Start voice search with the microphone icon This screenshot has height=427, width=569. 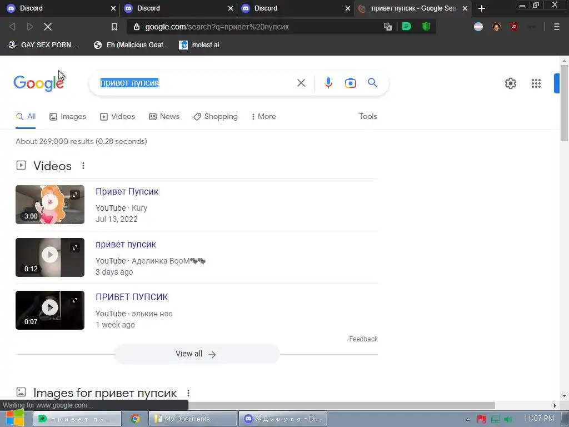tap(328, 83)
